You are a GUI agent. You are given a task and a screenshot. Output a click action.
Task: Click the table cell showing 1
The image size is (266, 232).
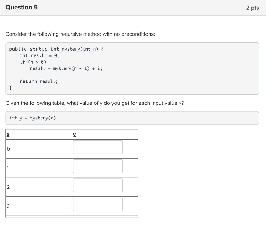(x=8, y=168)
